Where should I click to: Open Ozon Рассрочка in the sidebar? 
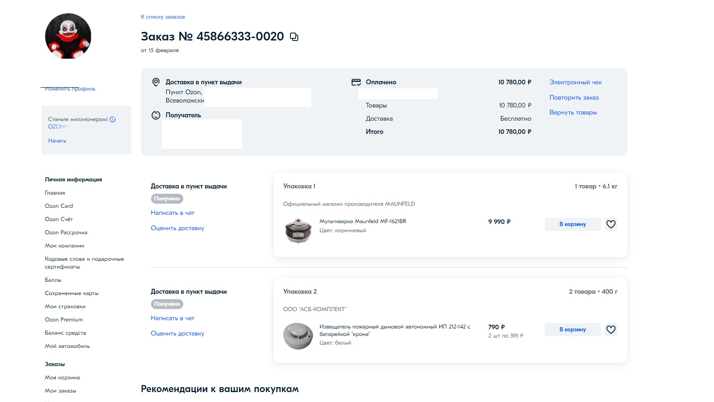[66, 233]
